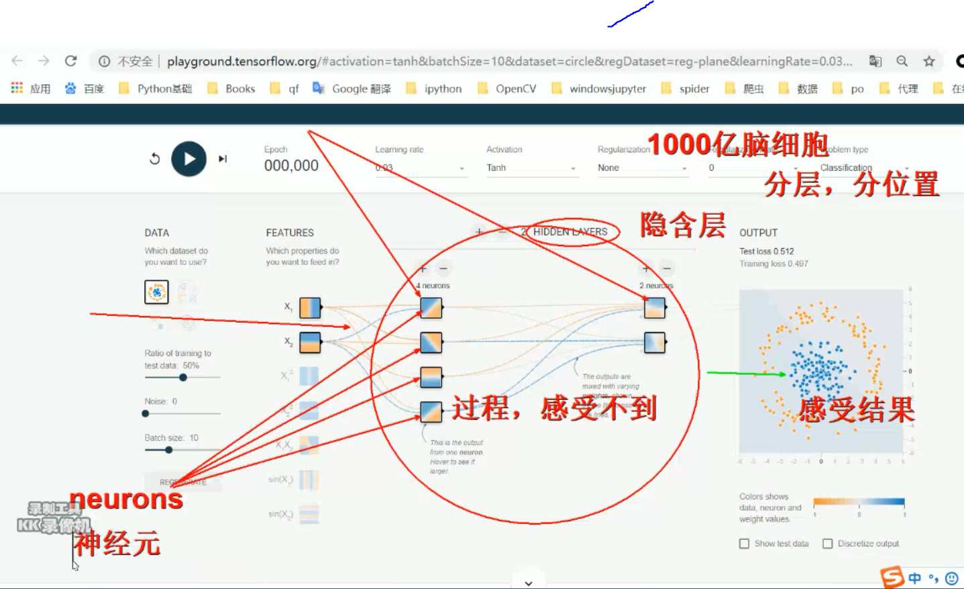Toggle the X2 squared feature
Image resolution: width=964 pixels, height=589 pixels.
[x=308, y=411]
